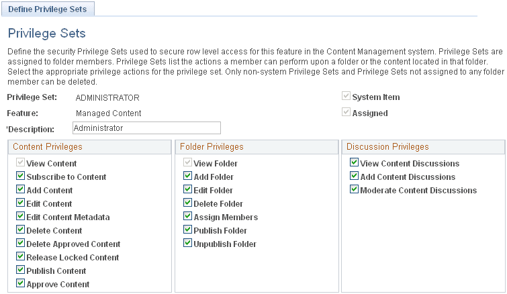Uncheck the Add Content checkbox

(x=21, y=191)
